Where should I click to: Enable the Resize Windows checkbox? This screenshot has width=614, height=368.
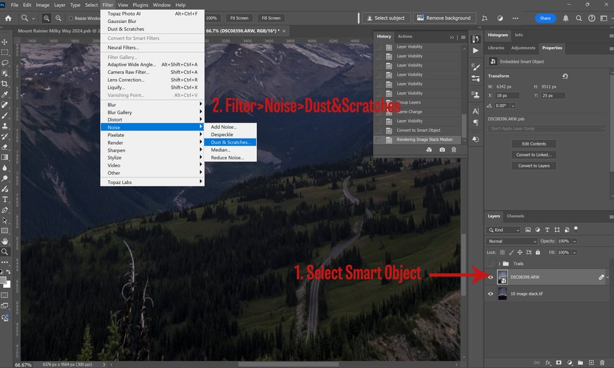tap(71, 19)
